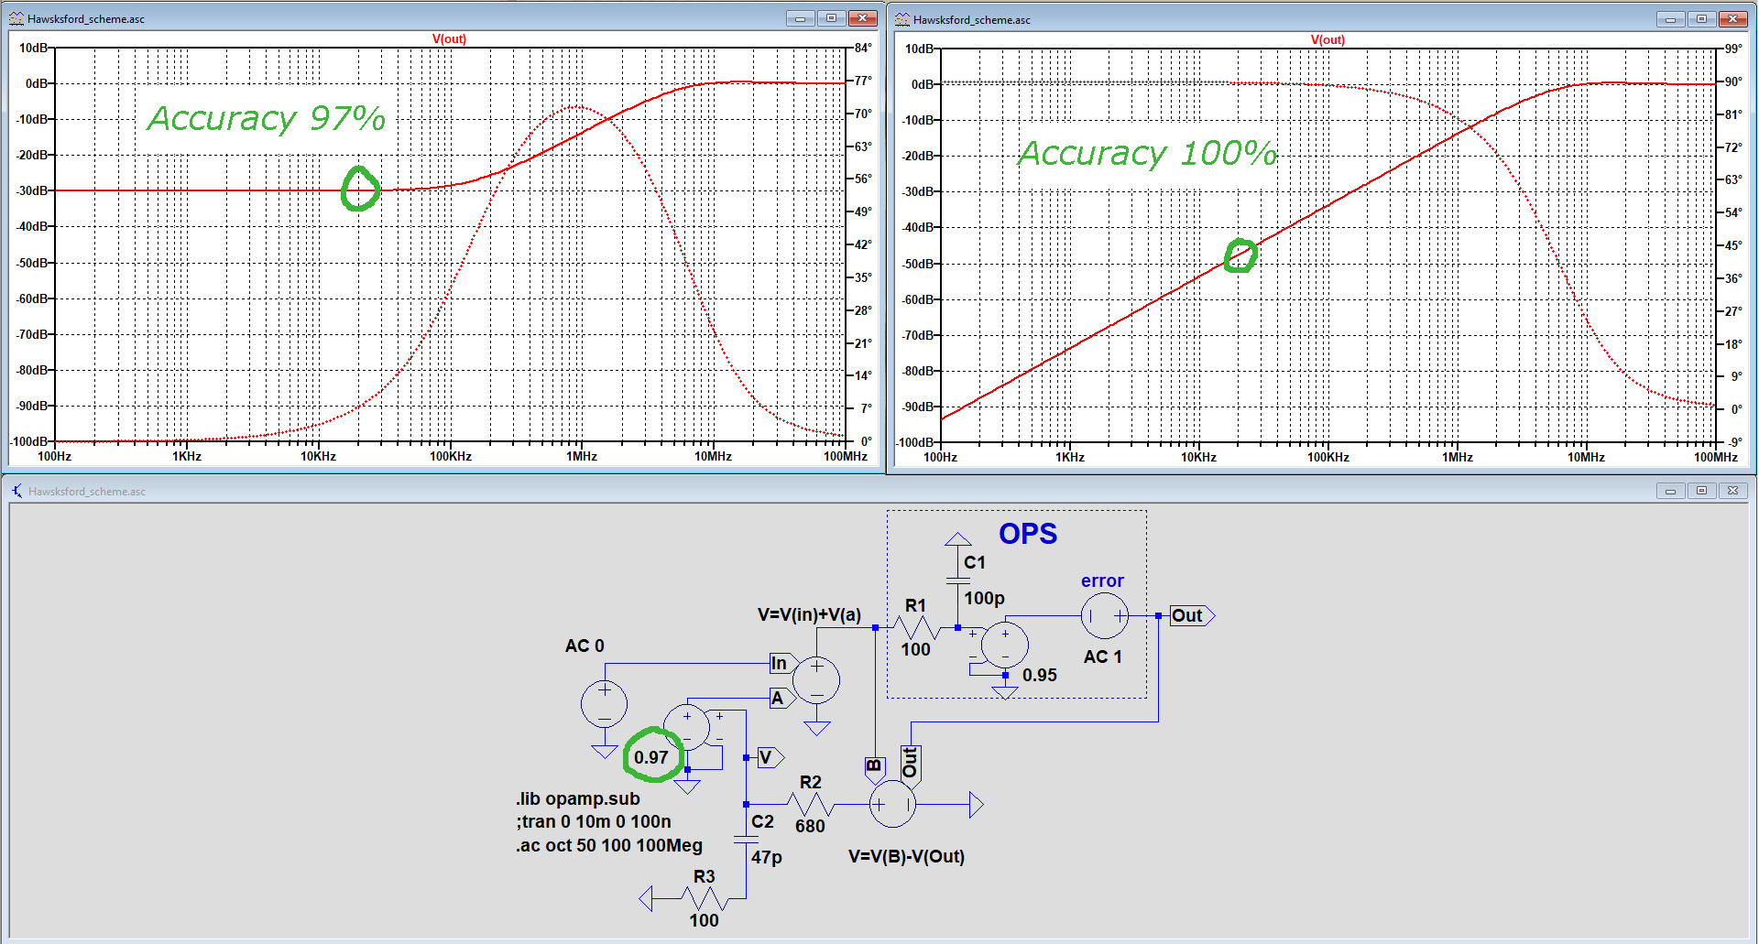
Task: Click the 680 value of R2
Action: [810, 826]
